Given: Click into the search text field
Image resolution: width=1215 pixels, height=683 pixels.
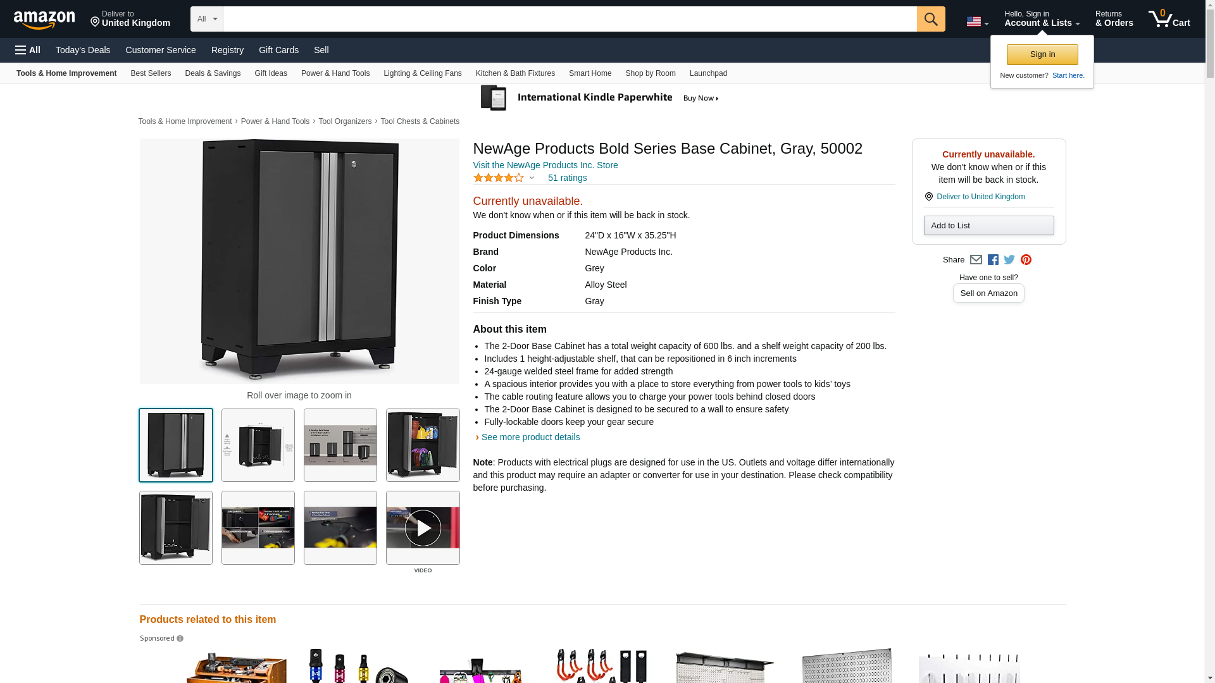Looking at the screenshot, I should tap(570, 19).
